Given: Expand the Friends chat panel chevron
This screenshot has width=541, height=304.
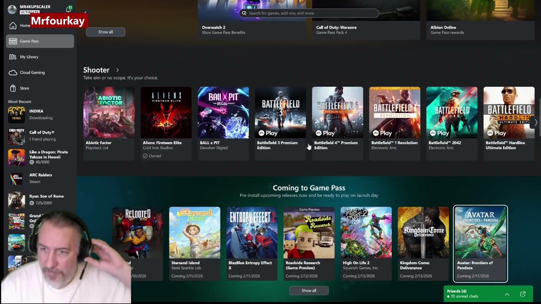Looking at the screenshot, I should pyautogui.click(x=507, y=294).
